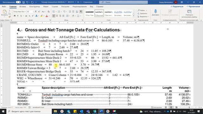
Task: Collapse the ribbon with chevron arrow
Action: (201, 20)
